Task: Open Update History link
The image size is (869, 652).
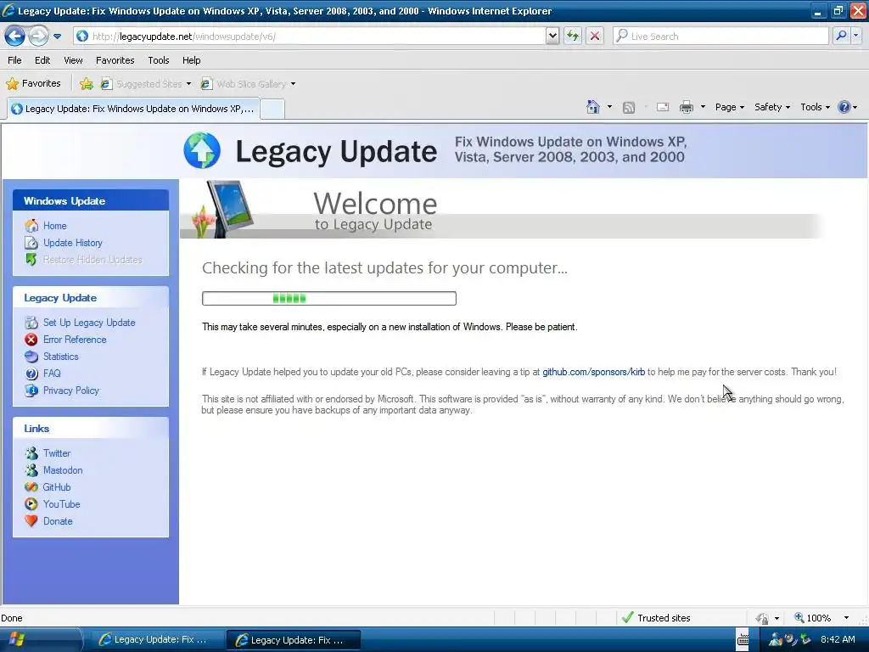Action: (x=73, y=243)
